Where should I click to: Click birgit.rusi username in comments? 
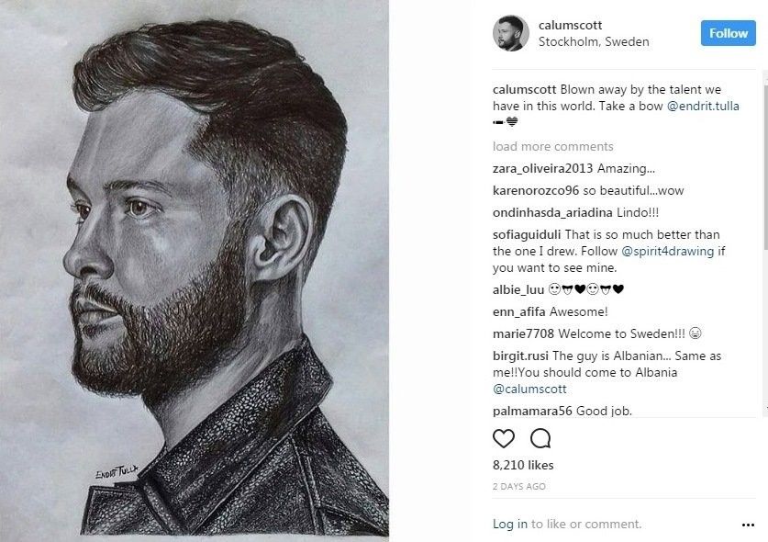coord(520,356)
